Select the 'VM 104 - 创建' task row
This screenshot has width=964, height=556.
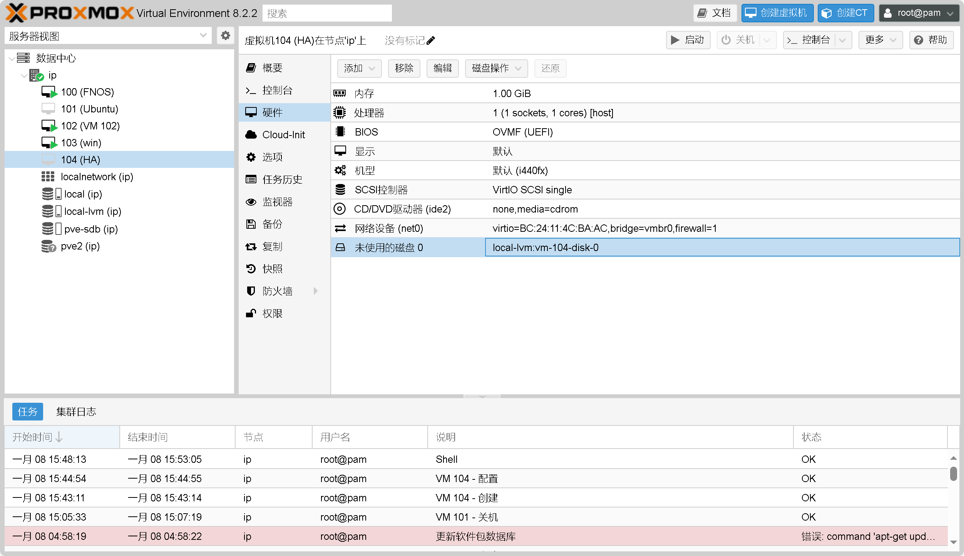(476, 497)
